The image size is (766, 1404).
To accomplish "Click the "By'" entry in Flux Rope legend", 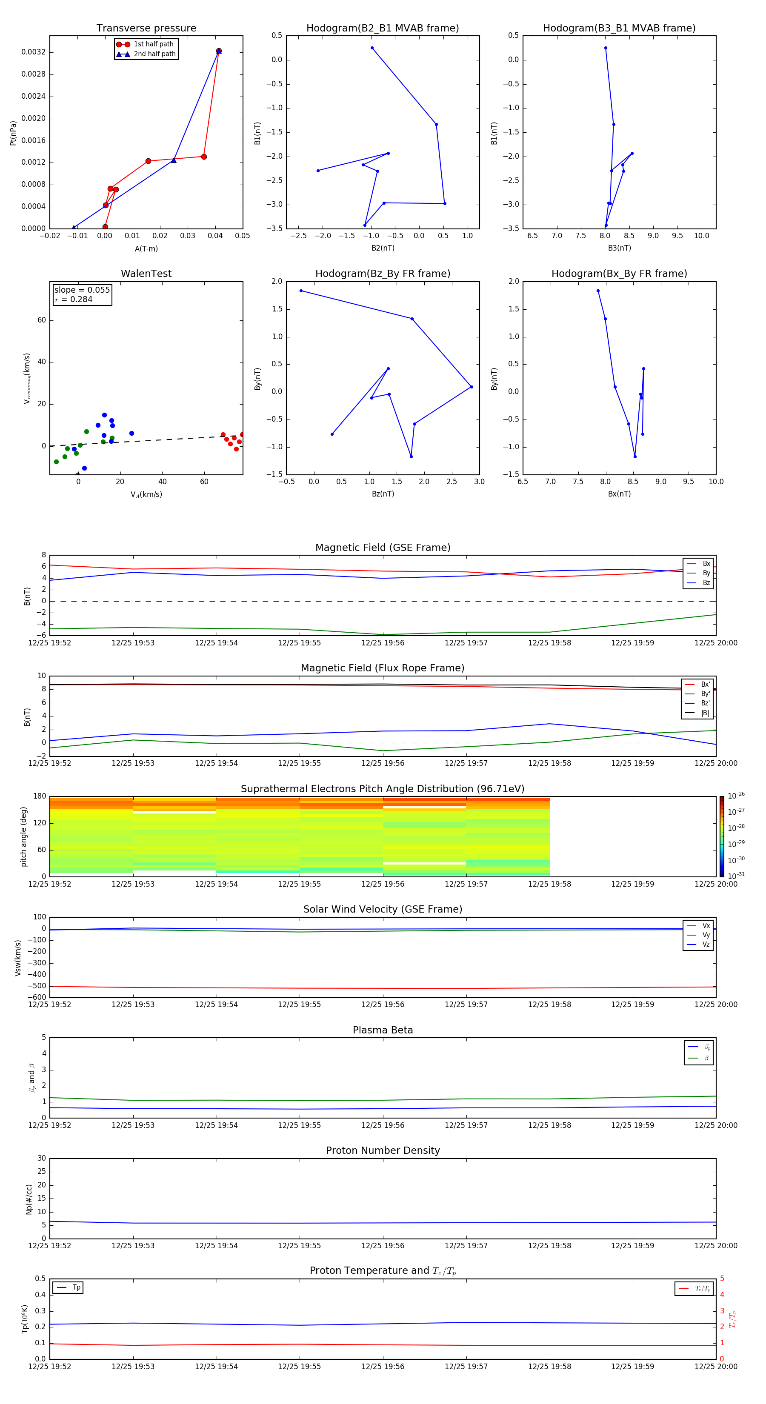I will [x=698, y=694].
